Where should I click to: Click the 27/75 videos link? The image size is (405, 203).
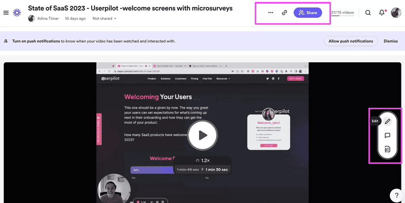(x=342, y=13)
